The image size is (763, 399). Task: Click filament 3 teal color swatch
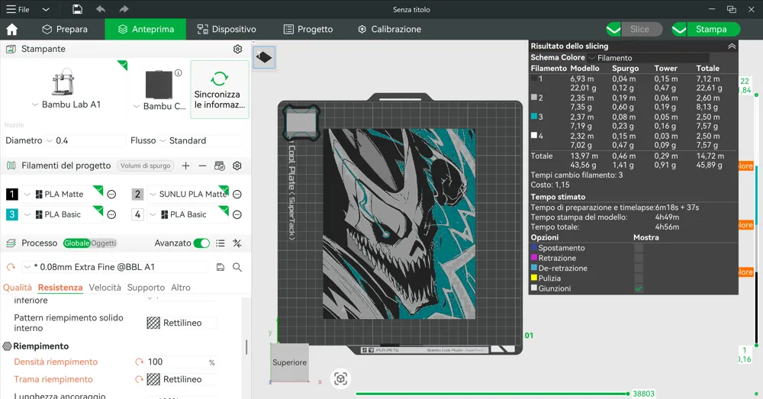pyautogui.click(x=12, y=214)
